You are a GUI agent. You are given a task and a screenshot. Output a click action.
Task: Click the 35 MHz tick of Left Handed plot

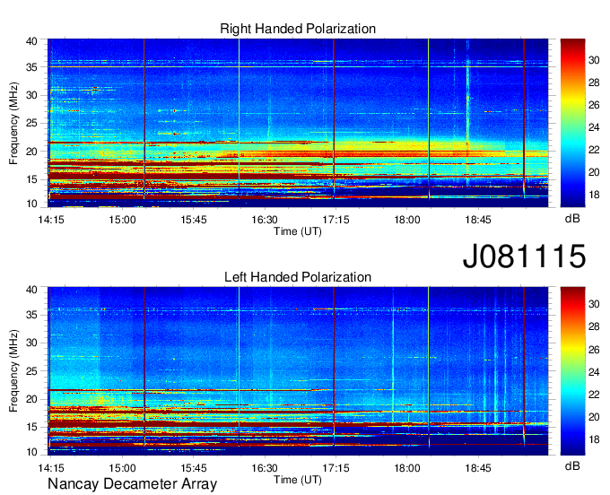pyautogui.click(x=31, y=315)
